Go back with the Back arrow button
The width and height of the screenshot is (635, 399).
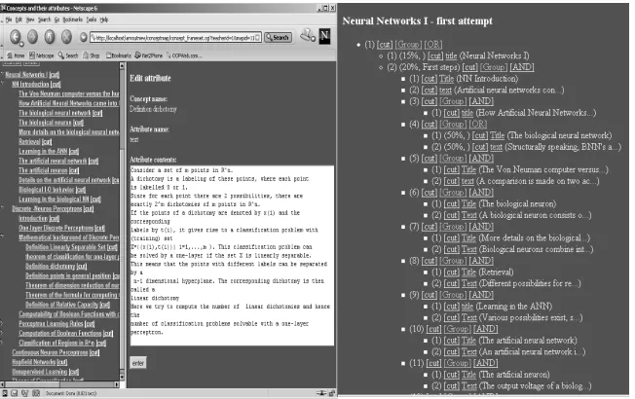[16, 37]
